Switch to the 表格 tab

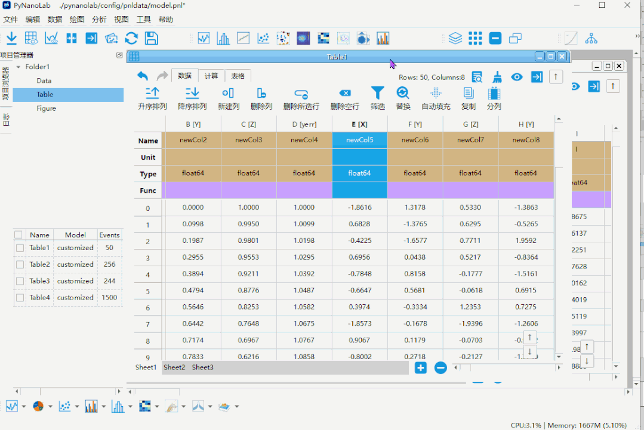[x=238, y=76]
